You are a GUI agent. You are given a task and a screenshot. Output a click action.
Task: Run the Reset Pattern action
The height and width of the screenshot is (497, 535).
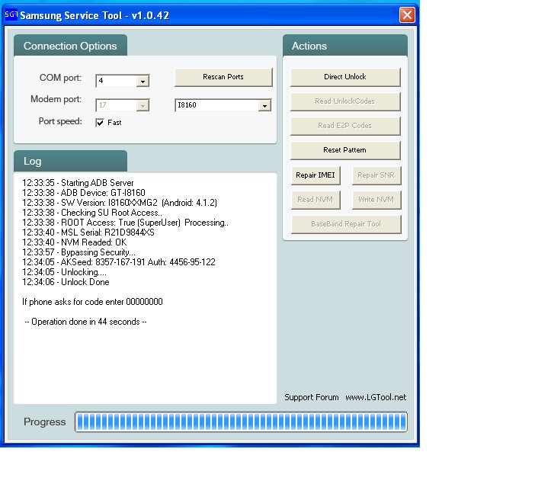(345, 150)
